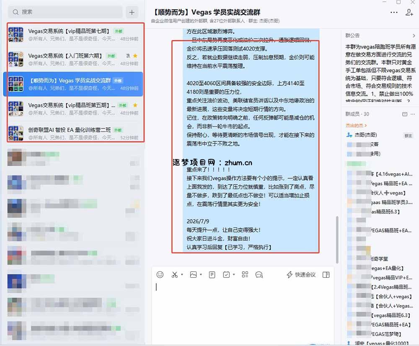The width and height of the screenshot is (419, 346).
Task: Click message line 重点来了！！！！！
Action: 208,170
